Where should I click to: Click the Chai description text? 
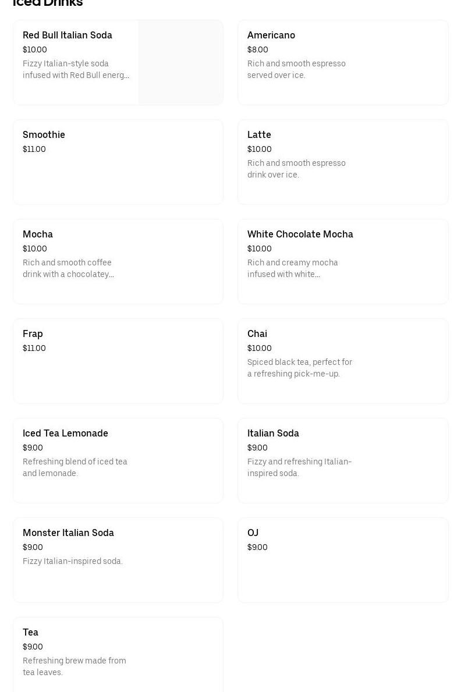pyautogui.click(x=300, y=368)
